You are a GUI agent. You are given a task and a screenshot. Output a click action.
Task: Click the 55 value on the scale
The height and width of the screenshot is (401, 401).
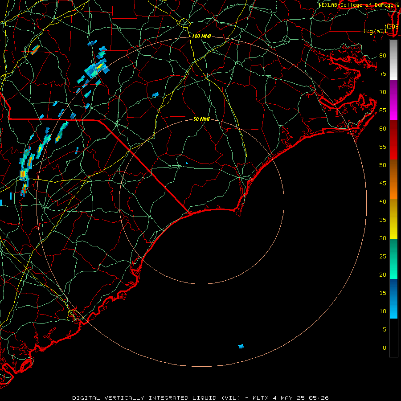click(x=383, y=147)
